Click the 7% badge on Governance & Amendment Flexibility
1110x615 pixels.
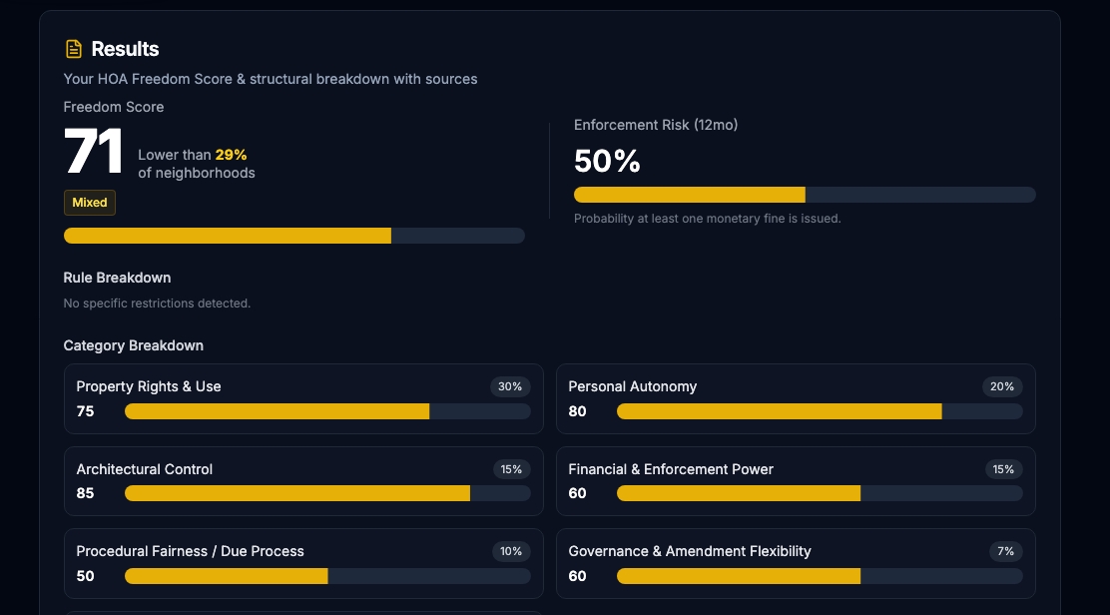[x=1005, y=551]
